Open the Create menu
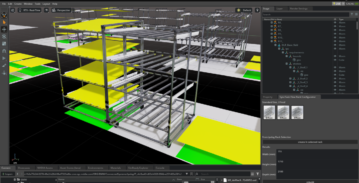This screenshot has height=183, width=359. tap(18, 4)
